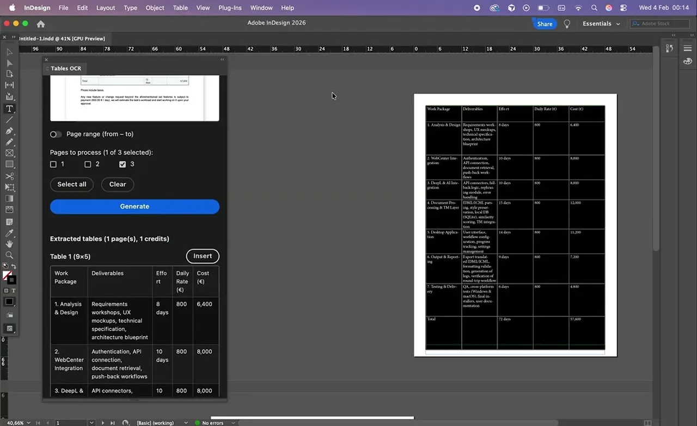Screen dimensions: 697x426
Task: Uncheck page 3 checkbox
Action: (123, 164)
